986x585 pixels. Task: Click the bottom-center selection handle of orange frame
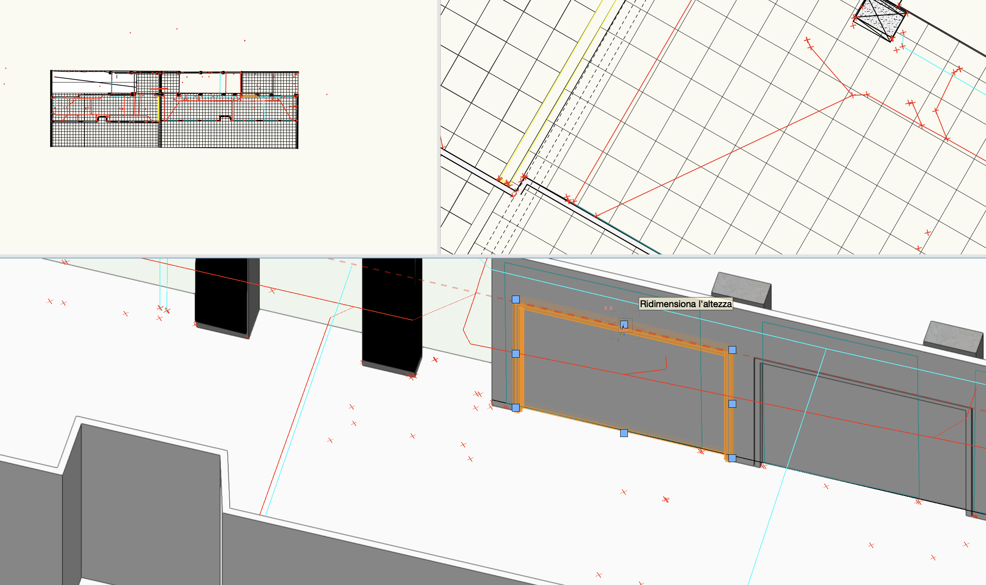624,433
